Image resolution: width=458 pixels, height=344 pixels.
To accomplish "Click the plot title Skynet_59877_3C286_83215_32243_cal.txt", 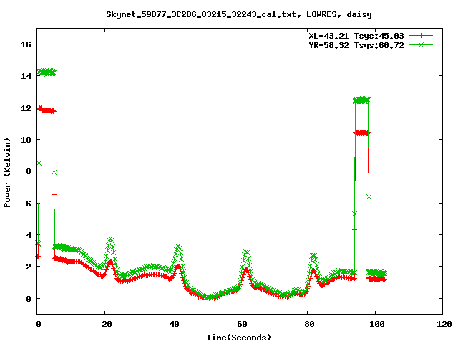I will 203,14.
